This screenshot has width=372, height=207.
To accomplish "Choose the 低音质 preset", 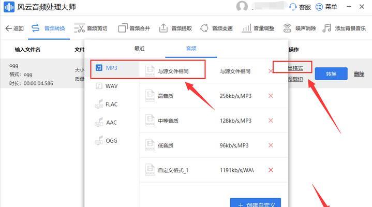I will [x=214, y=145].
